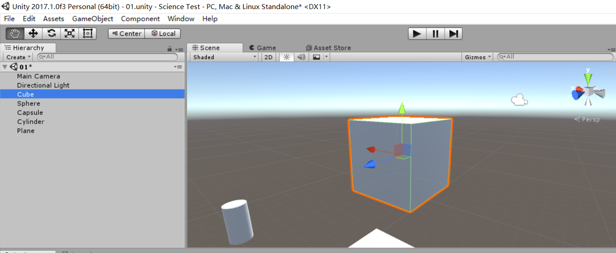Toggle scene audio speaker icon
This screenshot has width=616, height=253.
(x=301, y=57)
